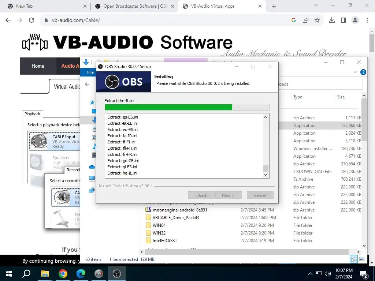This screenshot has width=375, height=281.
Task: Click Explorer vertical scrollbar down arrow
Action: click(364, 246)
